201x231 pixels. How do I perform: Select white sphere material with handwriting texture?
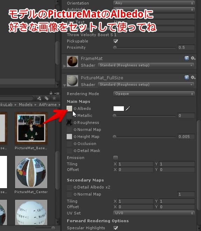pos(31,212)
